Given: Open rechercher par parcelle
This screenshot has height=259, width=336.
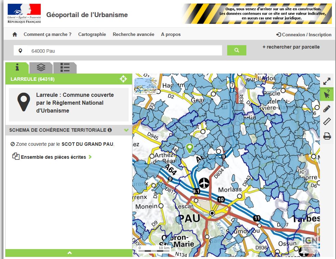Looking at the screenshot, I should (291, 47).
